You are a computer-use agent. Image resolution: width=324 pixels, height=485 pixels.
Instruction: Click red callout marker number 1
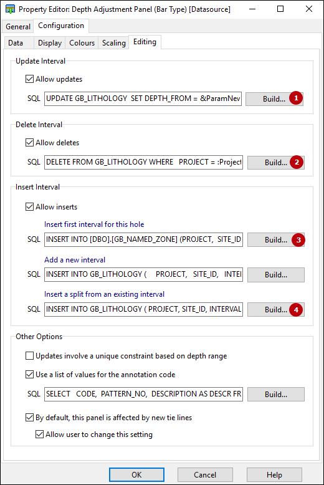(296, 98)
